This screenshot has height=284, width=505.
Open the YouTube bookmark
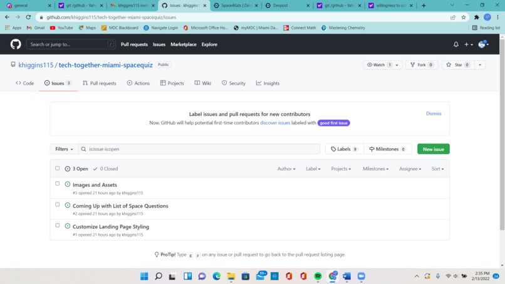(61, 28)
